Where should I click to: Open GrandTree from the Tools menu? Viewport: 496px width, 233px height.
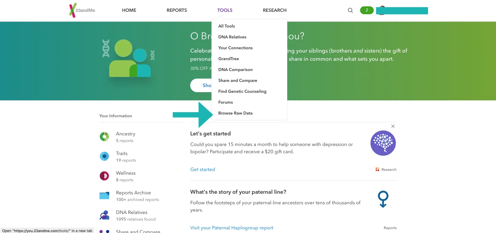click(x=228, y=59)
